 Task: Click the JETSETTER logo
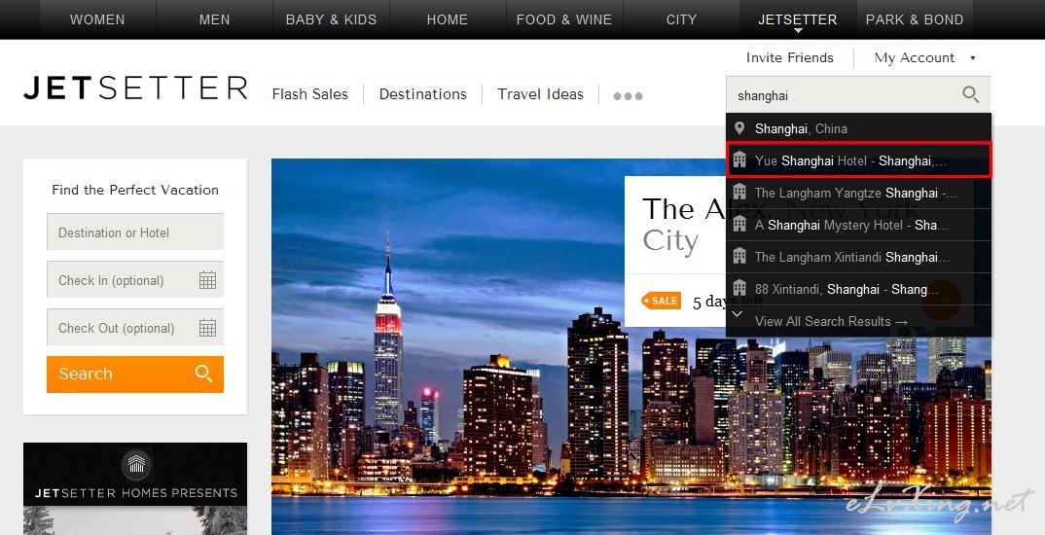click(135, 88)
